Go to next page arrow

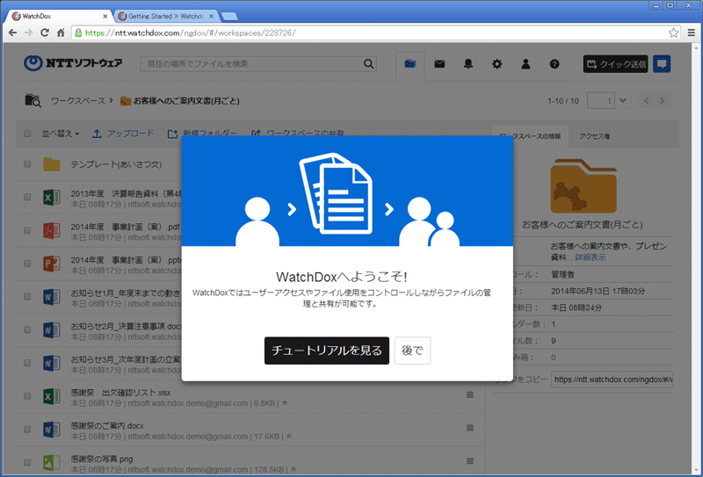click(x=663, y=100)
